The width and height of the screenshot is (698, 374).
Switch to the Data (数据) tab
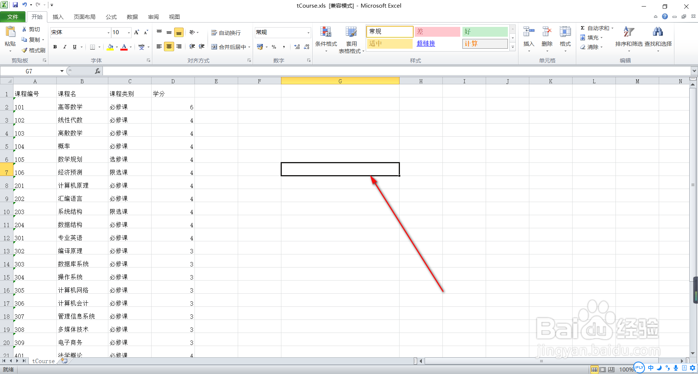click(132, 17)
